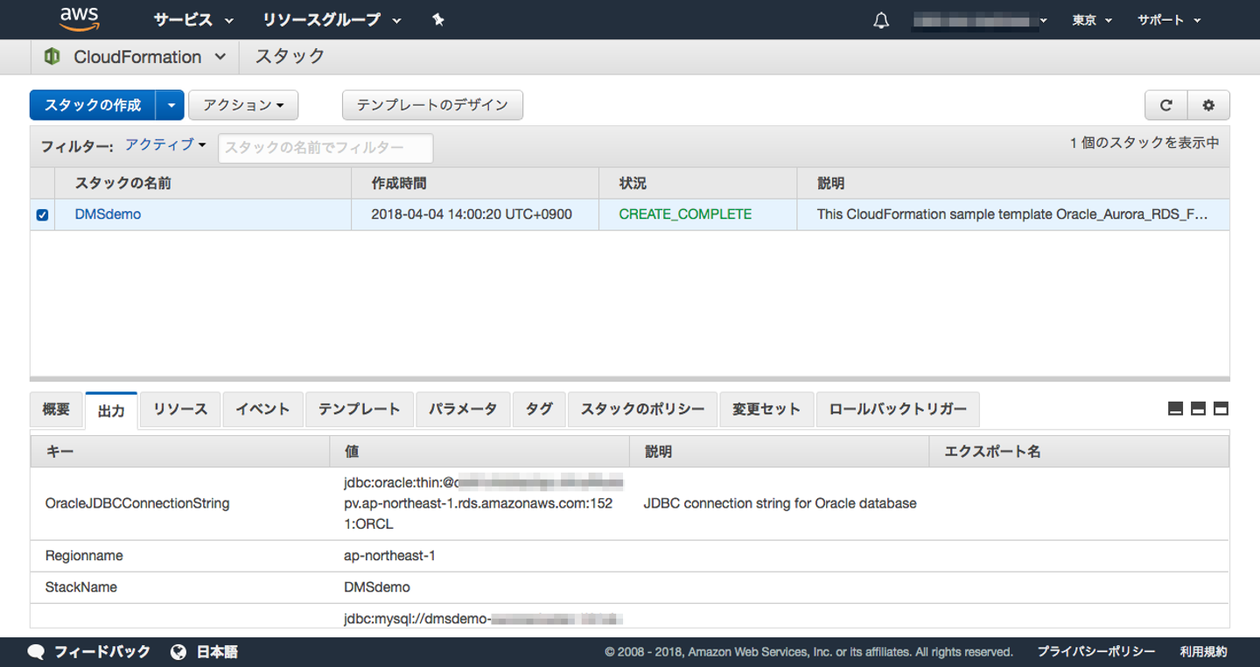Switch to the リソース tab

[180, 410]
